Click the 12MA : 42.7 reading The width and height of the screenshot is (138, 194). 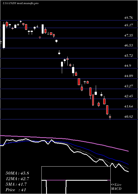click(17, 179)
